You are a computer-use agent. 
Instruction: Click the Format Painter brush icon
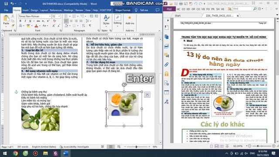click(x=13, y=26)
